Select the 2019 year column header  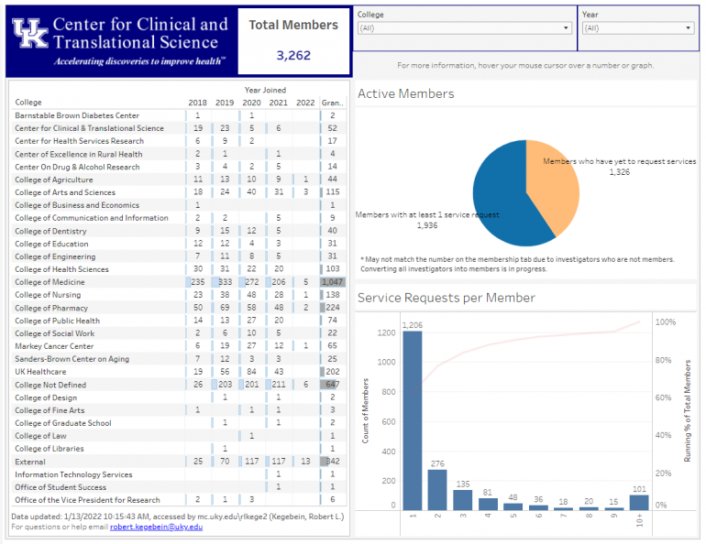pyautogui.click(x=225, y=103)
